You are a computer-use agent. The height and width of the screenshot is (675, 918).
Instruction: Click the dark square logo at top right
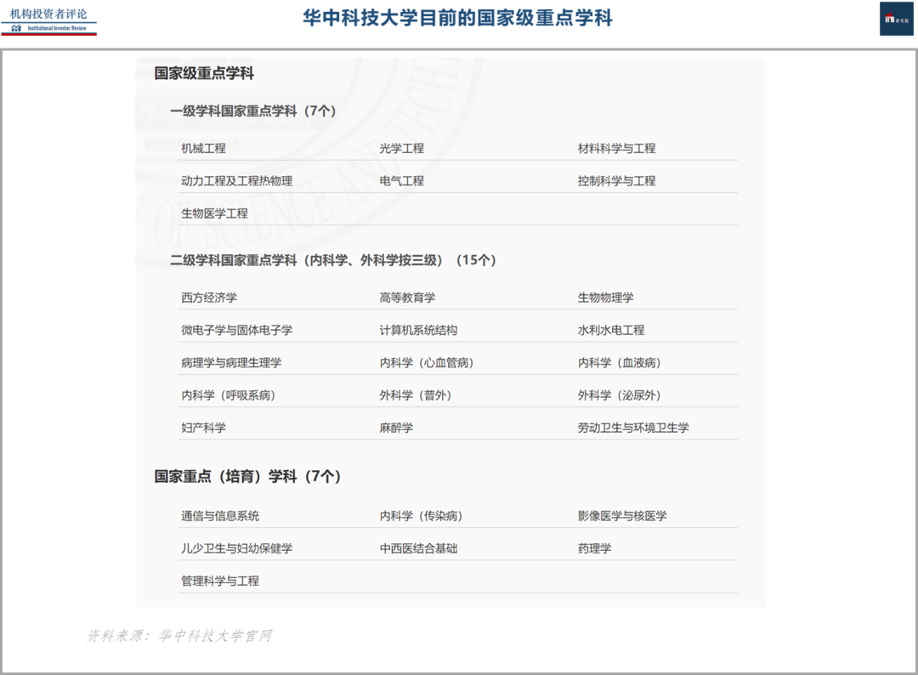897,19
